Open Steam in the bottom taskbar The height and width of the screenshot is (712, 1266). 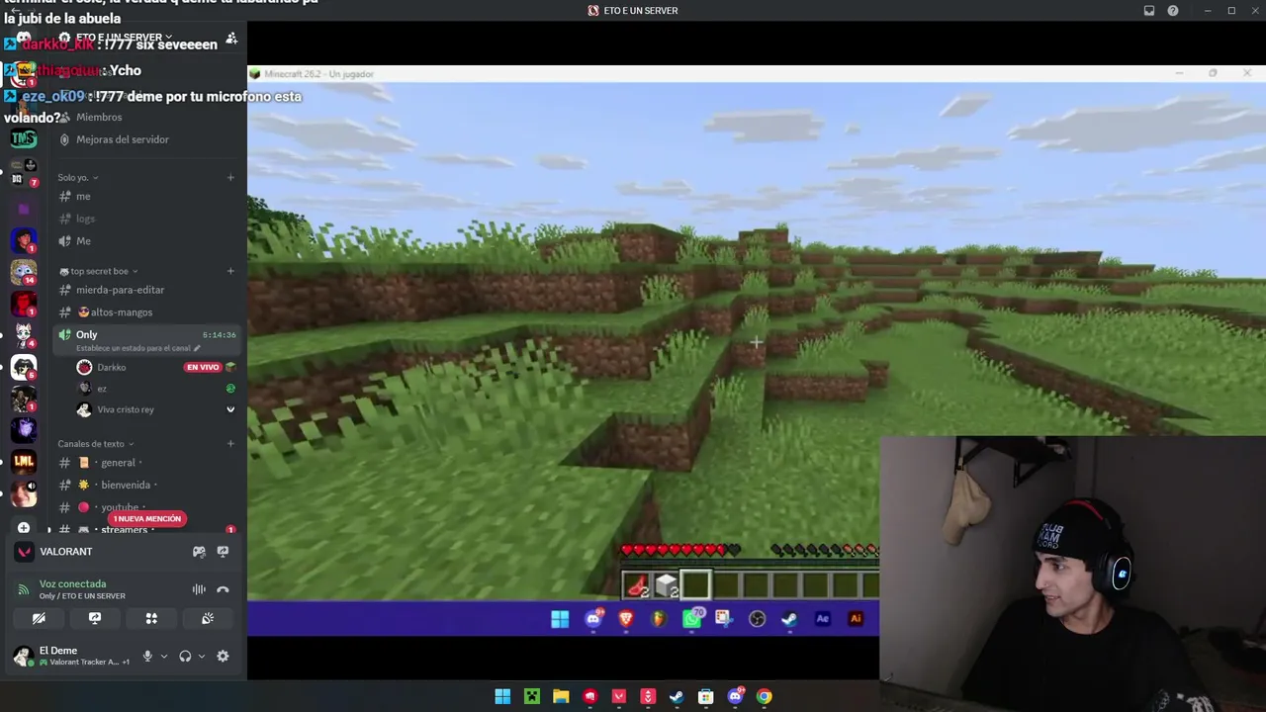[677, 696]
